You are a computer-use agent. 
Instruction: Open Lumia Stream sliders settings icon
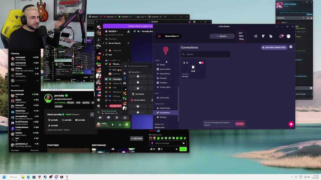256,36
